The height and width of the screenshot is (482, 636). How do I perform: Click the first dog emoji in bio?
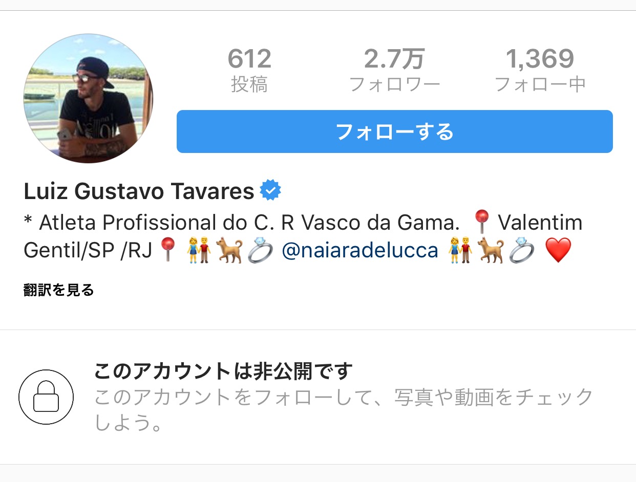tap(228, 251)
